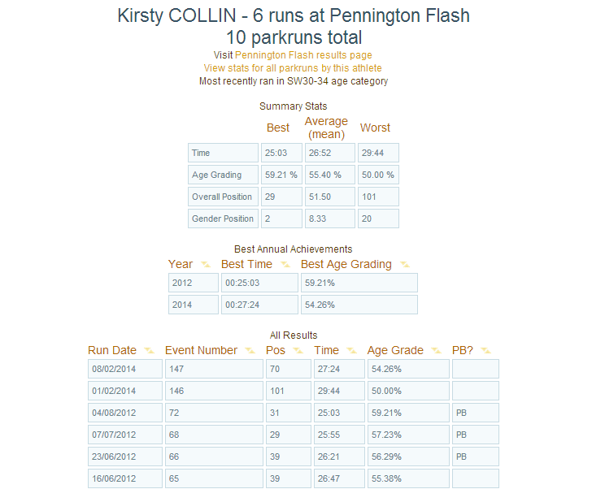This screenshot has height=502, width=605.
Task: Click the Best time 25:03 summary cell
Action: pyautogui.click(x=281, y=153)
